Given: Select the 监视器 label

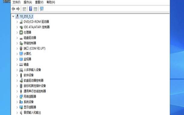Looking at the screenshot, I should pyautogui.click(x=28, y=59).
